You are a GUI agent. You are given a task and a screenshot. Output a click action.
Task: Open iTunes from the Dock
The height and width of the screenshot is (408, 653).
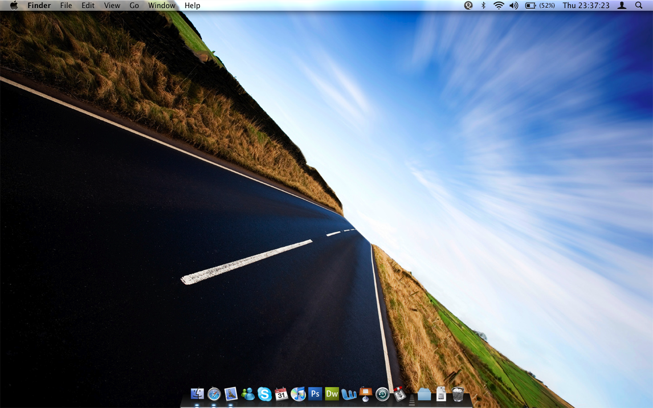(x=298, y=394)
